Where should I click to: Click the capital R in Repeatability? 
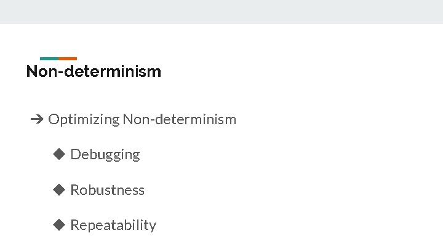[x=74, y=225]
